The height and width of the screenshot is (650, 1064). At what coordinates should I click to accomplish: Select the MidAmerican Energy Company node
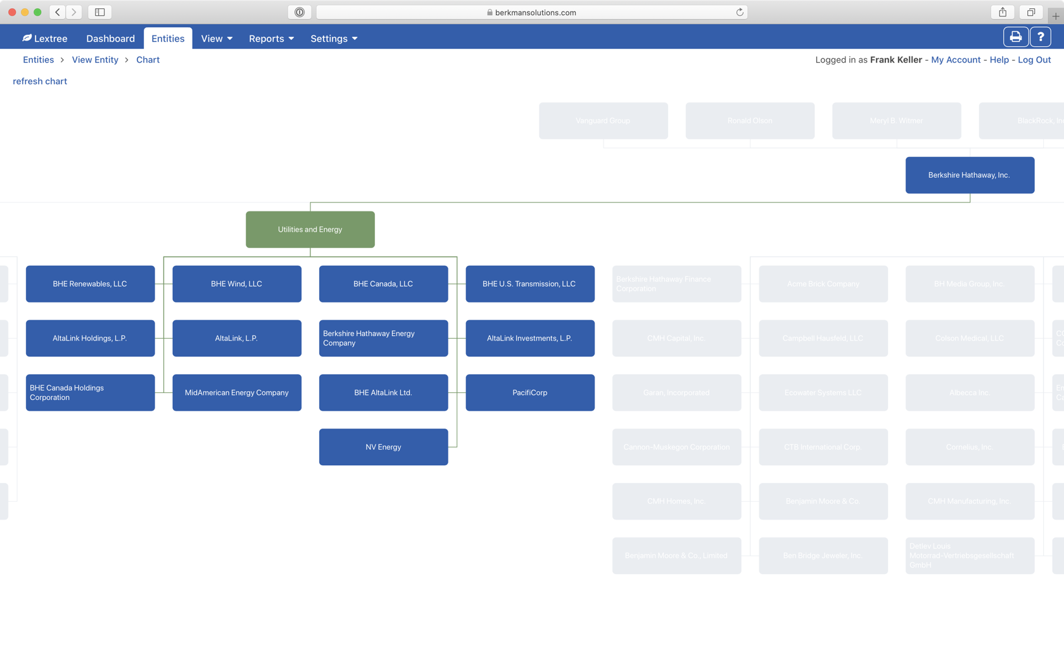[x=237, y=393]
